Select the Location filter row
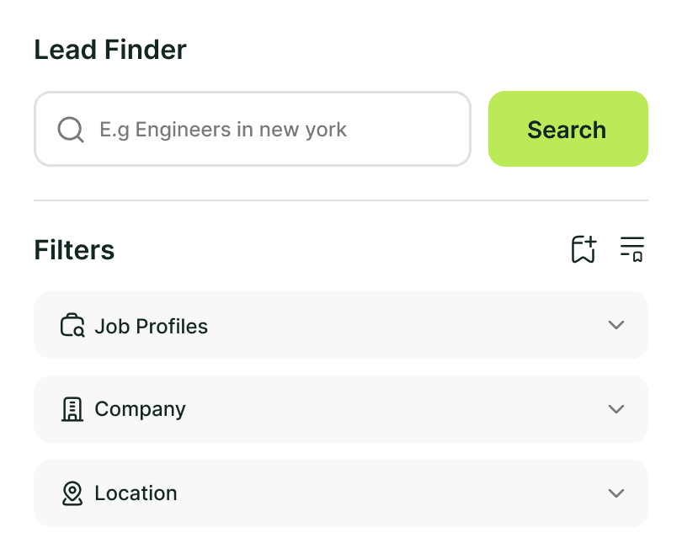Image resolution: width=682 pixels, height=554 pixels. (340, 493)
